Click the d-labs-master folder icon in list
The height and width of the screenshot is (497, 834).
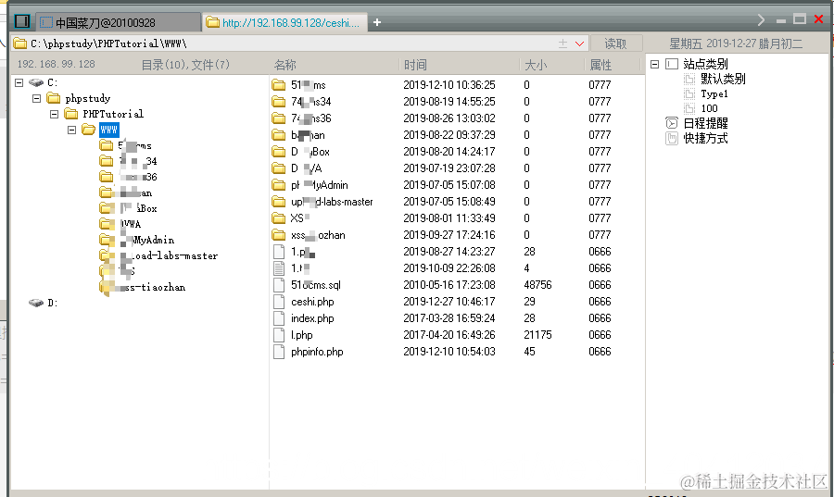(279, 202)
